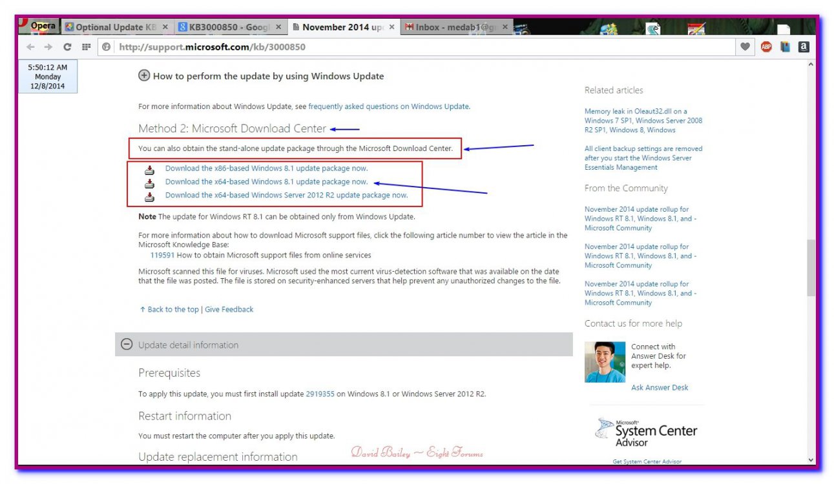
Task: Download the x64-based Windows 8.1 update package
Action: 266,182
